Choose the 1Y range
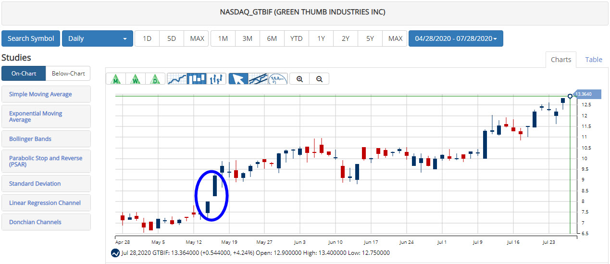610x264 pixels. coord(321,38)
